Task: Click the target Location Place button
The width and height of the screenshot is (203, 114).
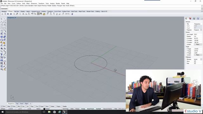Action: pyautogui.click(x=198, y=55)
